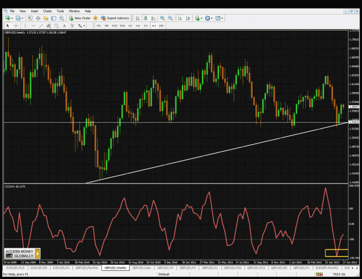Expand the Arrows tool dropdown arrow
The width and height of the screenshot is (362, 279).
click(84, 26)
